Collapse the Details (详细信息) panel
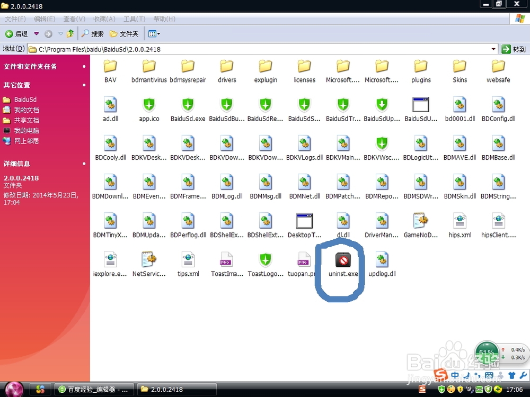 tap(84, 164)
